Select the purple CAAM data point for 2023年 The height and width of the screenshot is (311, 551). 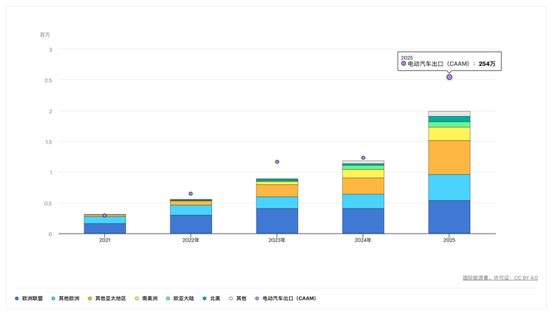pos(277,162)
